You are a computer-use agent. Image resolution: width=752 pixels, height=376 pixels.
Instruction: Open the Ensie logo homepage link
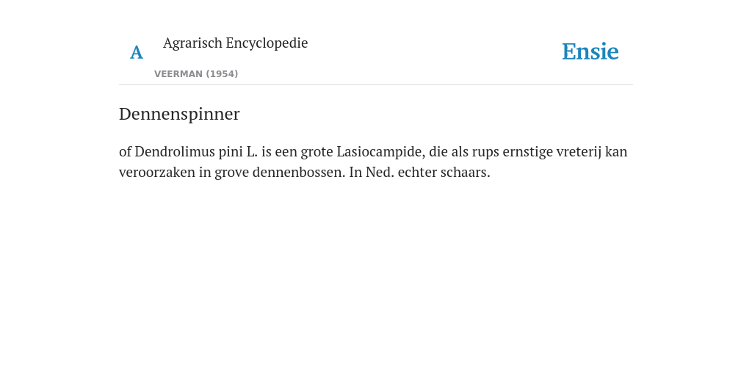coord(590,51)
